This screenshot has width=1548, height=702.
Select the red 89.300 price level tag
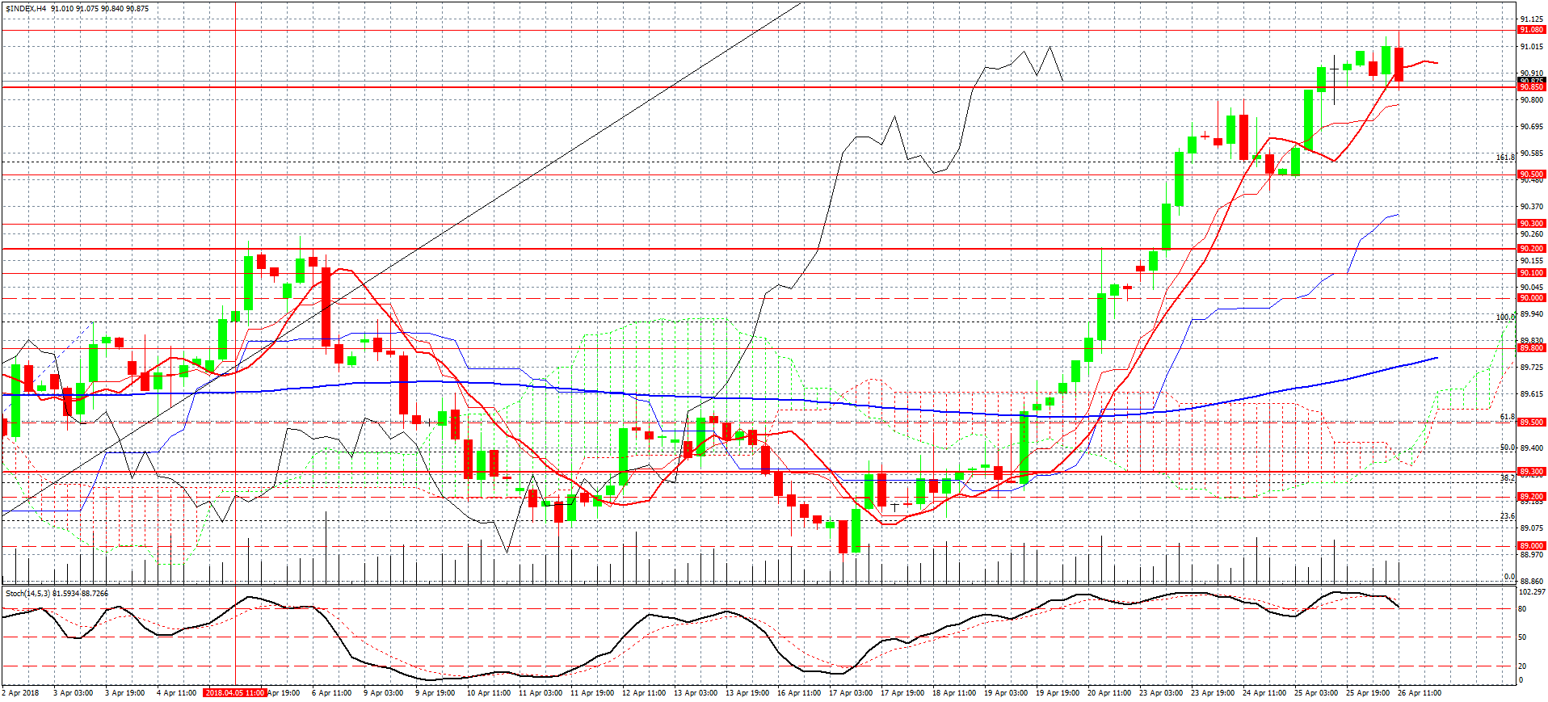click(1532, 472)
